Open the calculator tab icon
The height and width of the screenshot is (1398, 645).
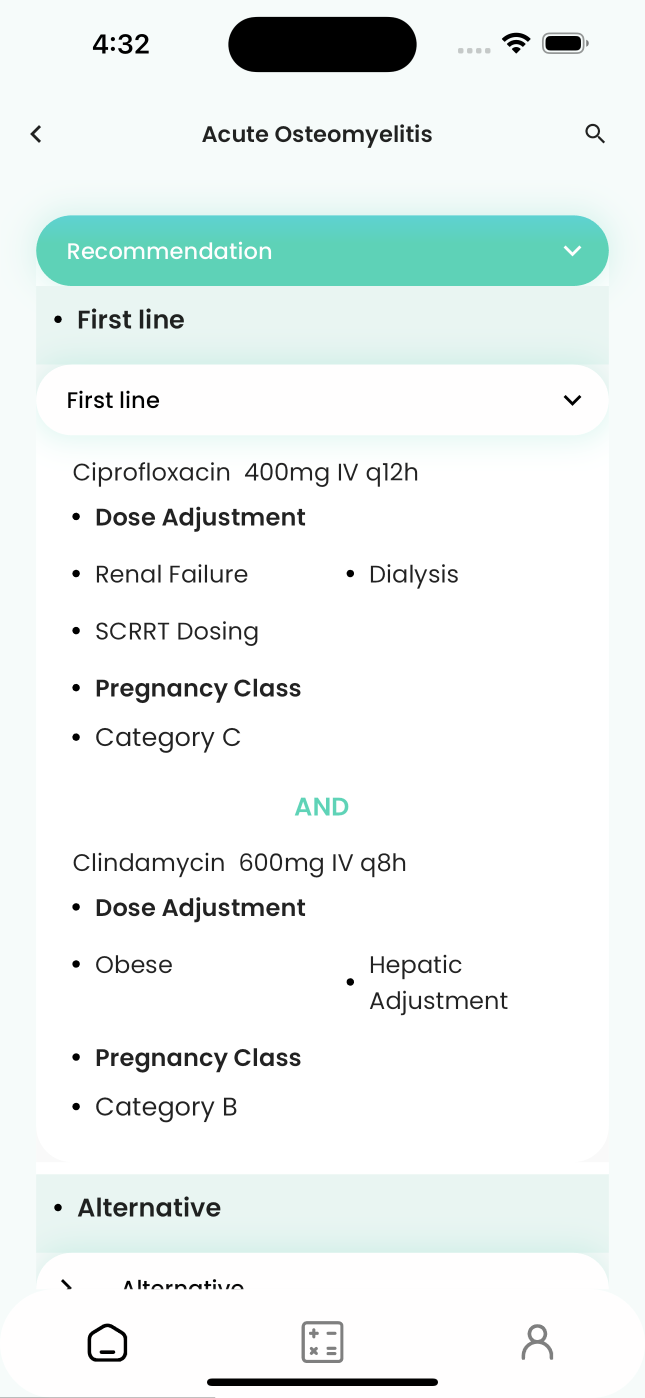tap(322, 1342)
